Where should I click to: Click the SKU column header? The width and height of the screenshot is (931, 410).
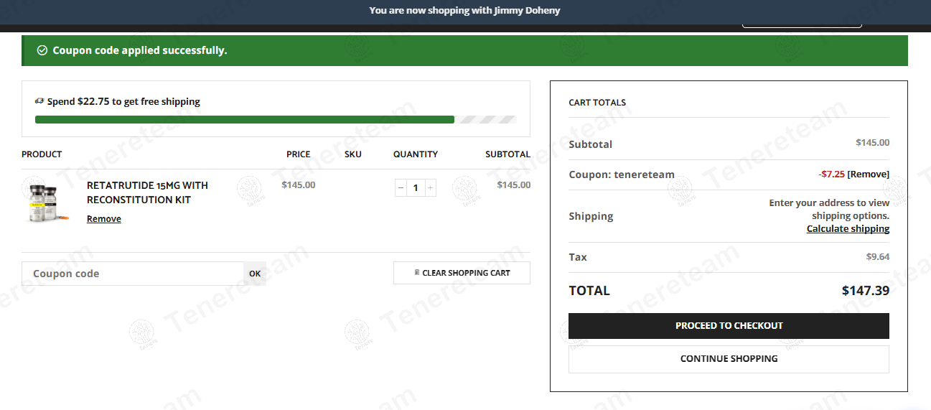point(352,154)
